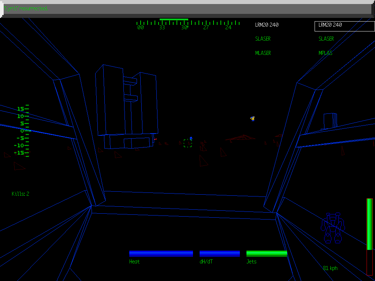Image resolution: width=375 pixels, height=281 pixels.
Task: Click the Kills: 2 counter
Action: [x=21, y=194]
